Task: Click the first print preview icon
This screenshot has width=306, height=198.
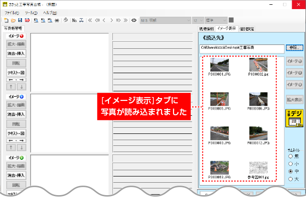Action: [36, 20]
